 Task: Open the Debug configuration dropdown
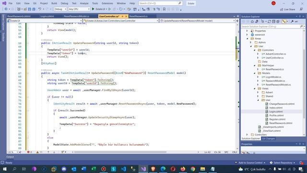click(60, 9)
